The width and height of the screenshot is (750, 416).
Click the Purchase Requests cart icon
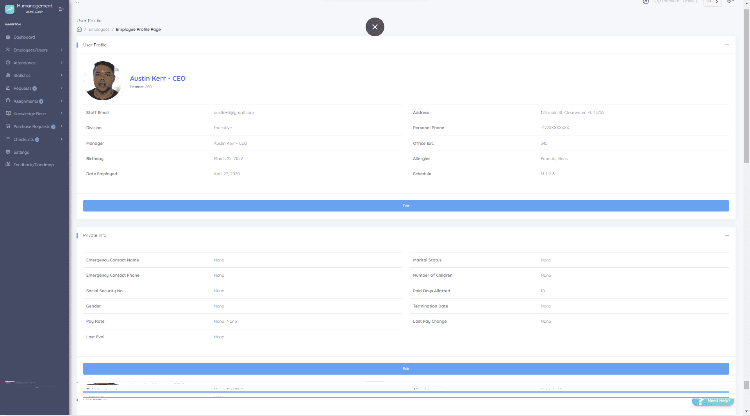8,126
